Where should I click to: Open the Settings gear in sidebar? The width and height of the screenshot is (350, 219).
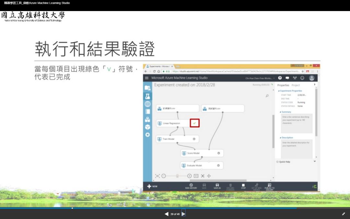pos(147,135)
